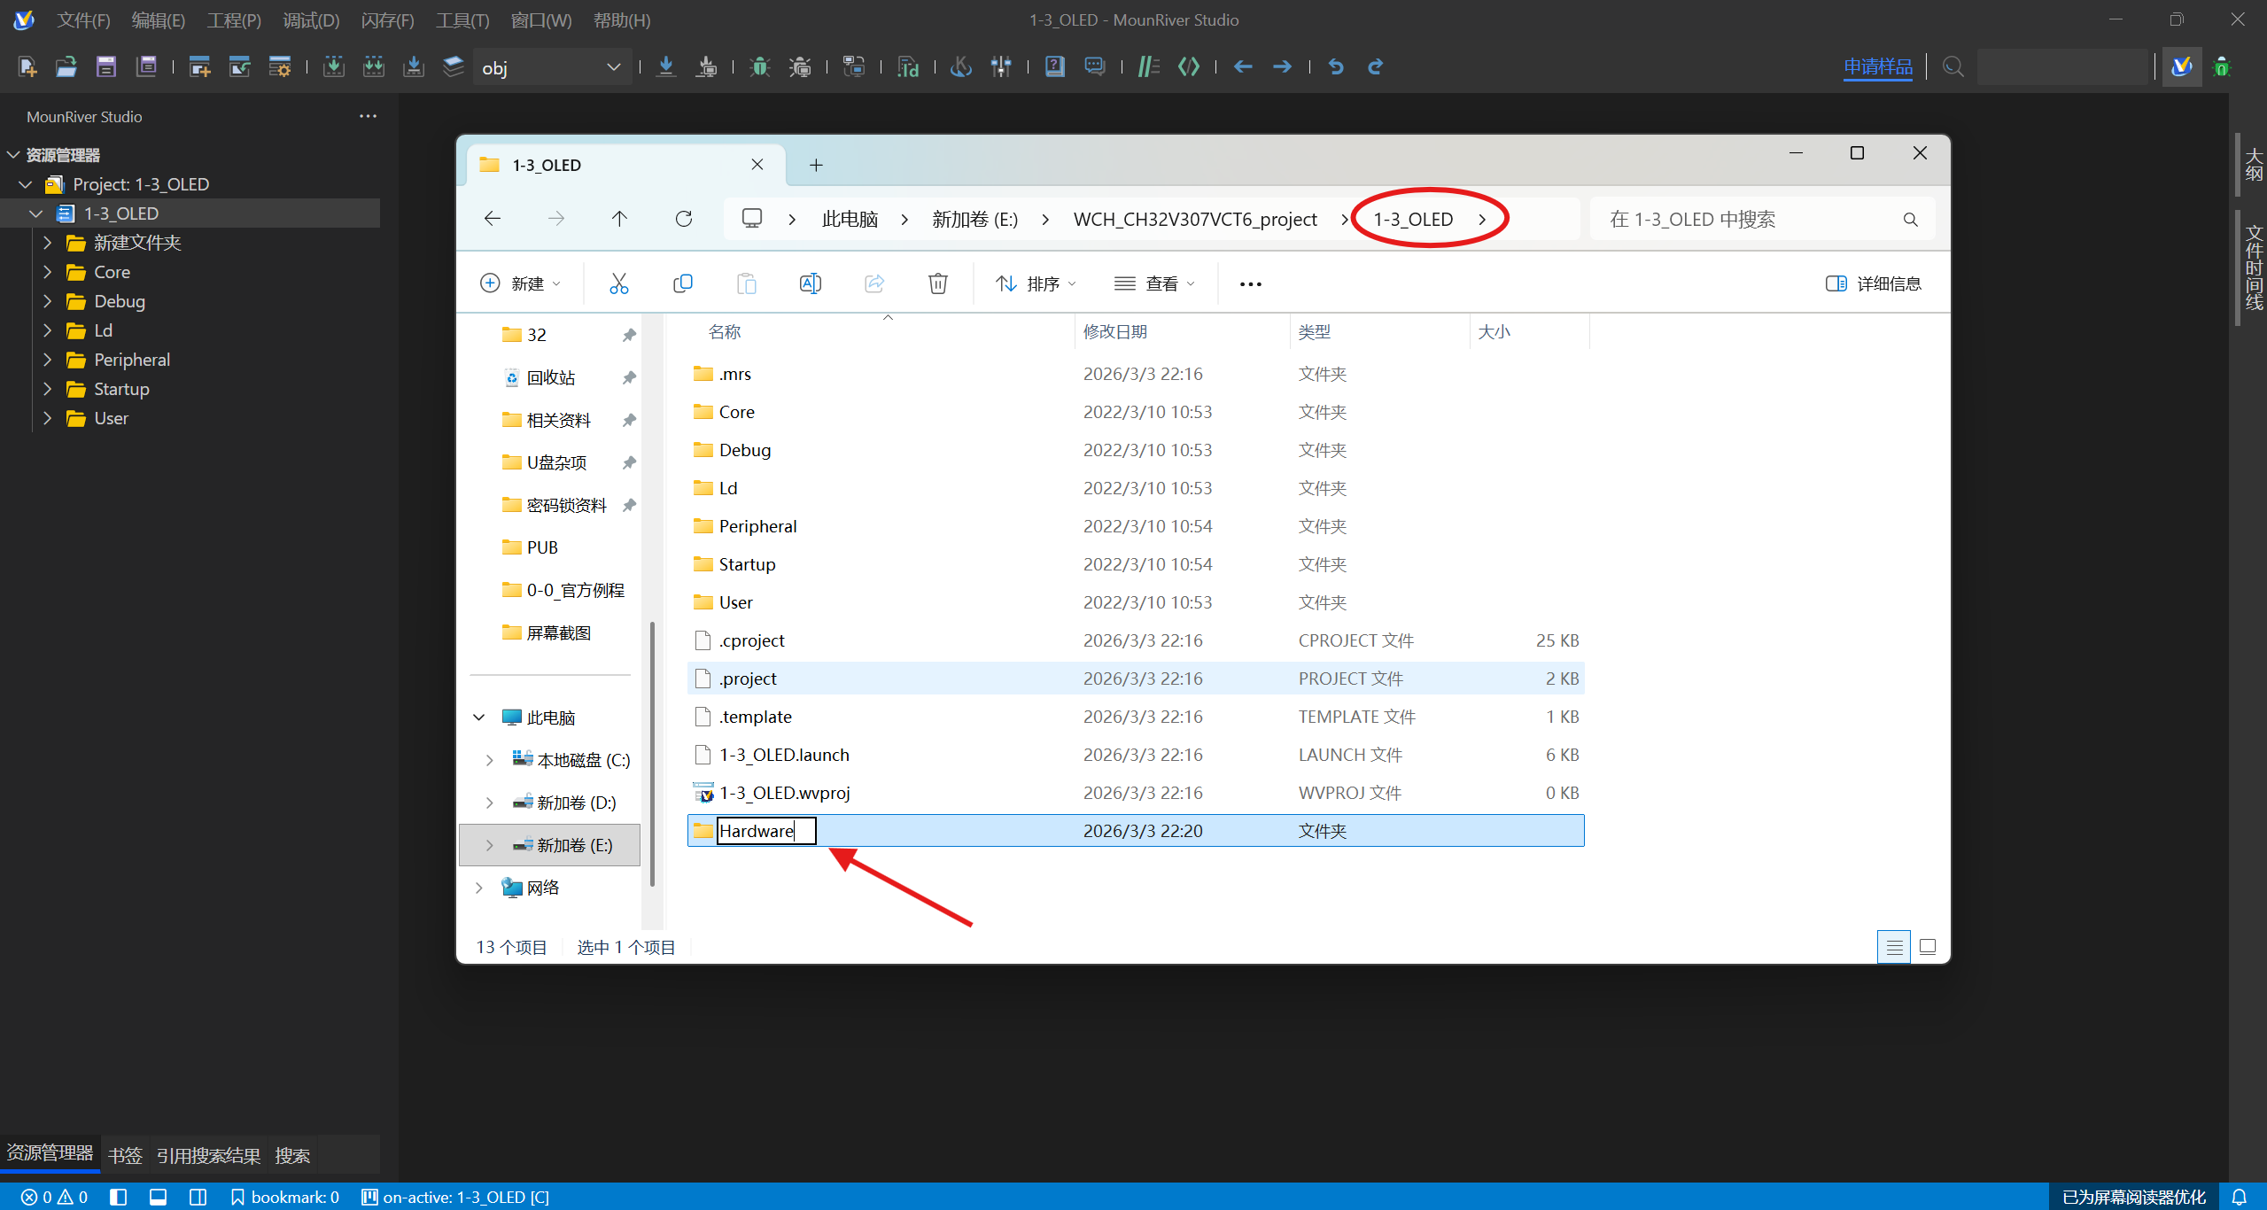2267x1210 pixels.
Task: Open the 文件(F) menu
Action: [x=83, y=19]
